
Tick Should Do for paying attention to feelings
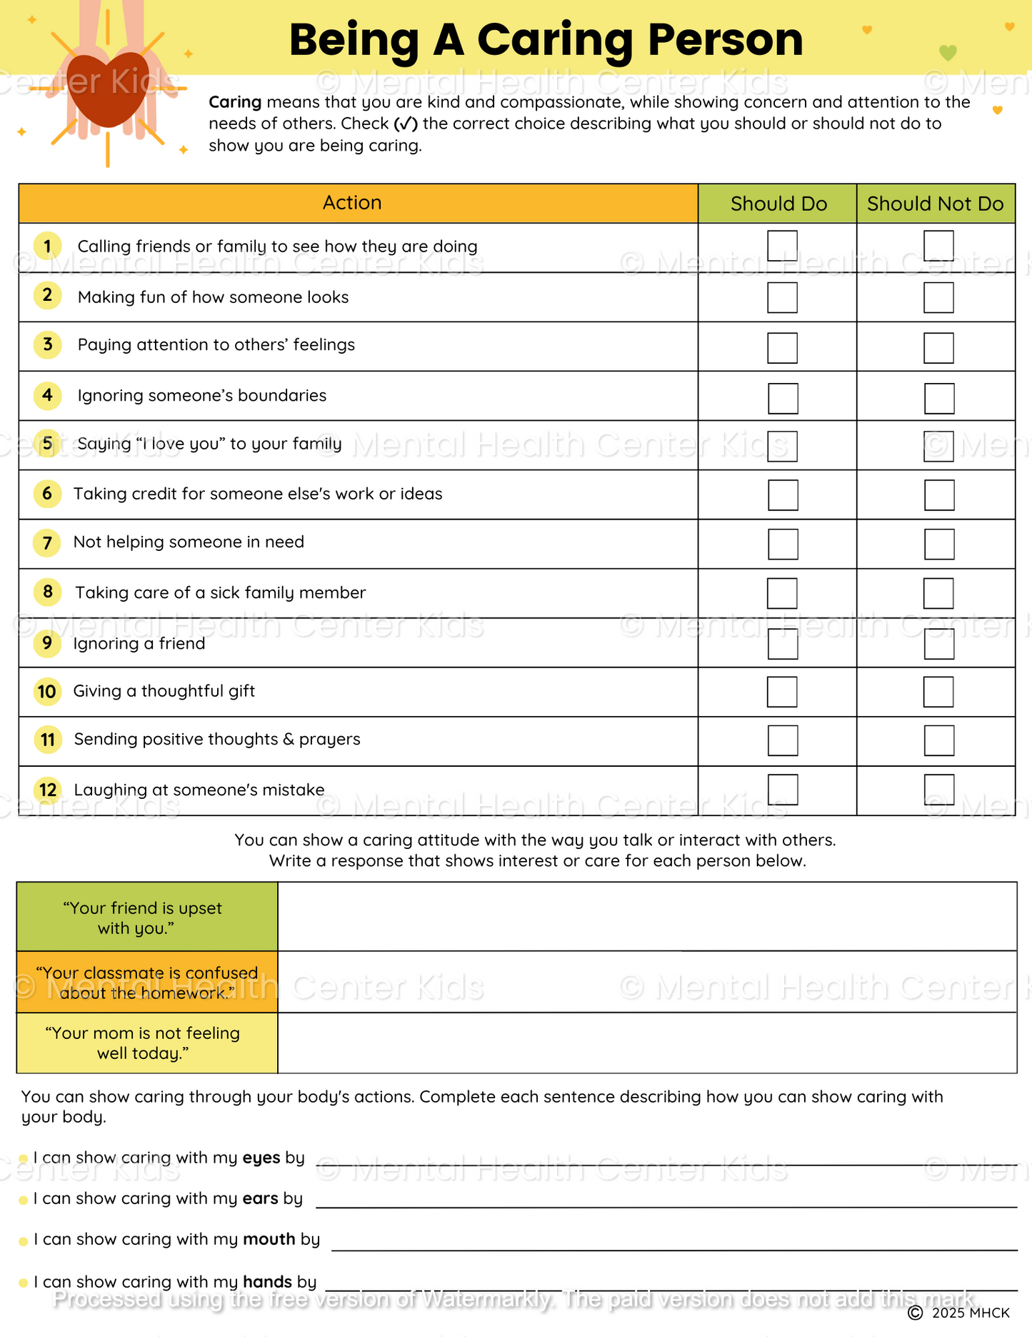tap(782, 348)
